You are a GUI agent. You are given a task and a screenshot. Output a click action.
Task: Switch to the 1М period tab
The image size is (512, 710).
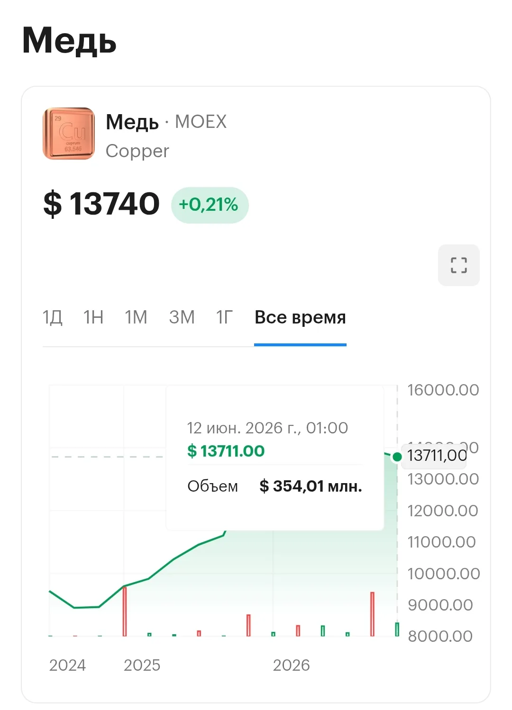pyautogui.click(x=136, y=317)
